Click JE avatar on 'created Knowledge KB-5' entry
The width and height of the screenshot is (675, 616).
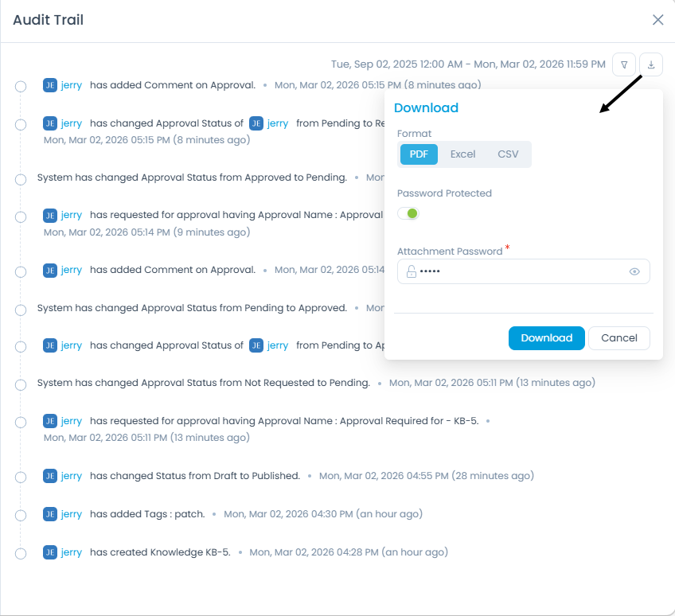(x=50, y=552)
